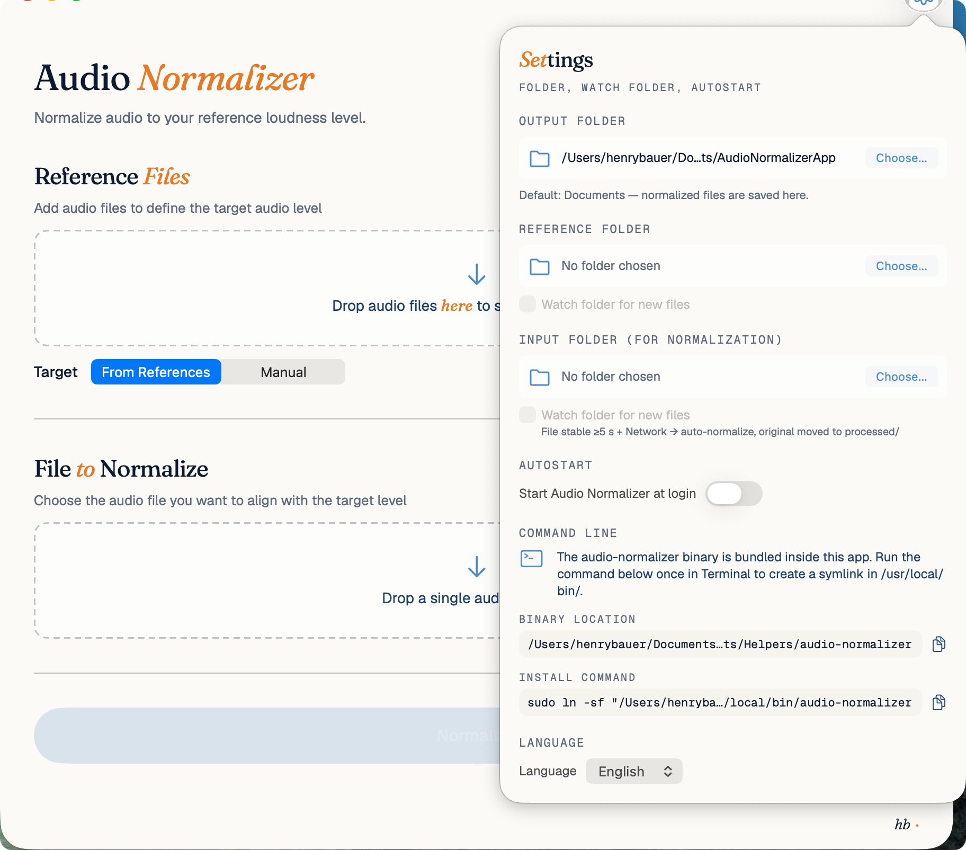The image size is (966, 850).
Task: Click the install command text field
Action: (x=720, y=702)
